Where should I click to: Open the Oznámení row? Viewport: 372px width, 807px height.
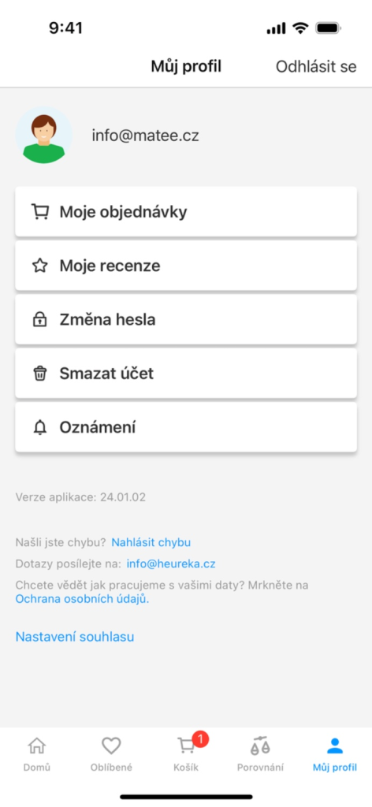pos(186,427)
